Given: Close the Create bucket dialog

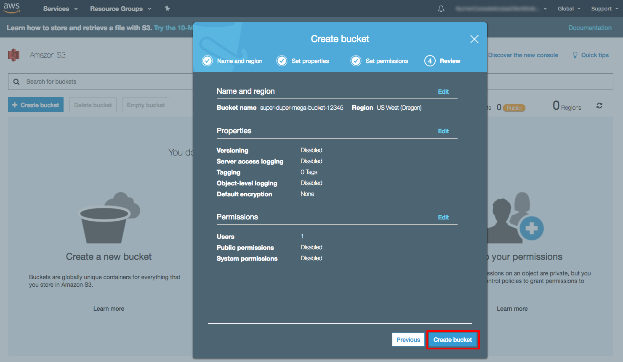Looking at the screenshot, I should [474, 39].
